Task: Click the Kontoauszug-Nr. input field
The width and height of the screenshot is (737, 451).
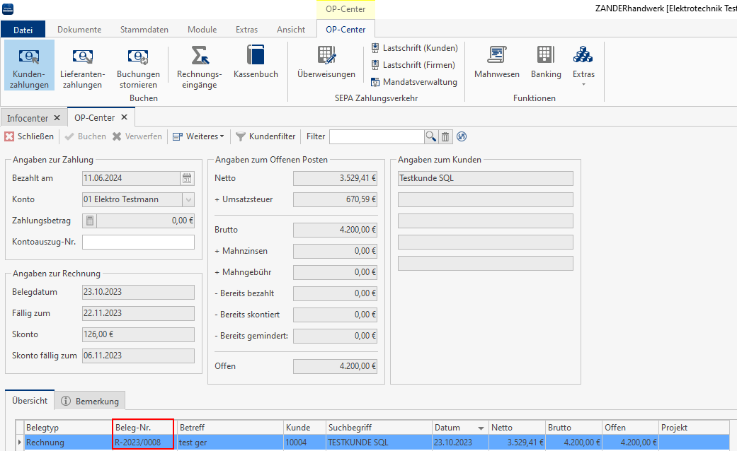Action: [138, 242]
